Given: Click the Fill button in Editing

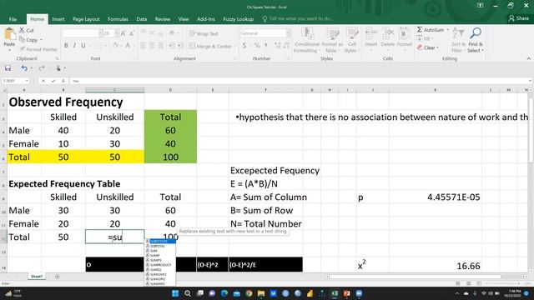Looking at the screenshot, I should pyautogui.click(x=424, y=39).
